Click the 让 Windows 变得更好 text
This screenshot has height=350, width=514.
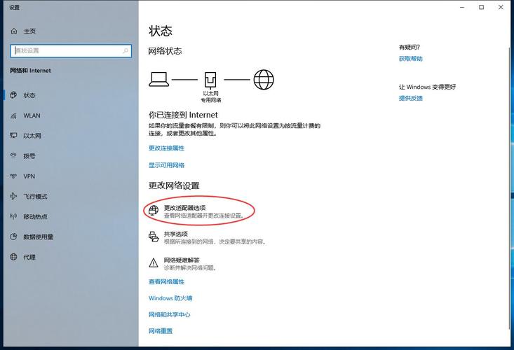click(x=427, y=87)
